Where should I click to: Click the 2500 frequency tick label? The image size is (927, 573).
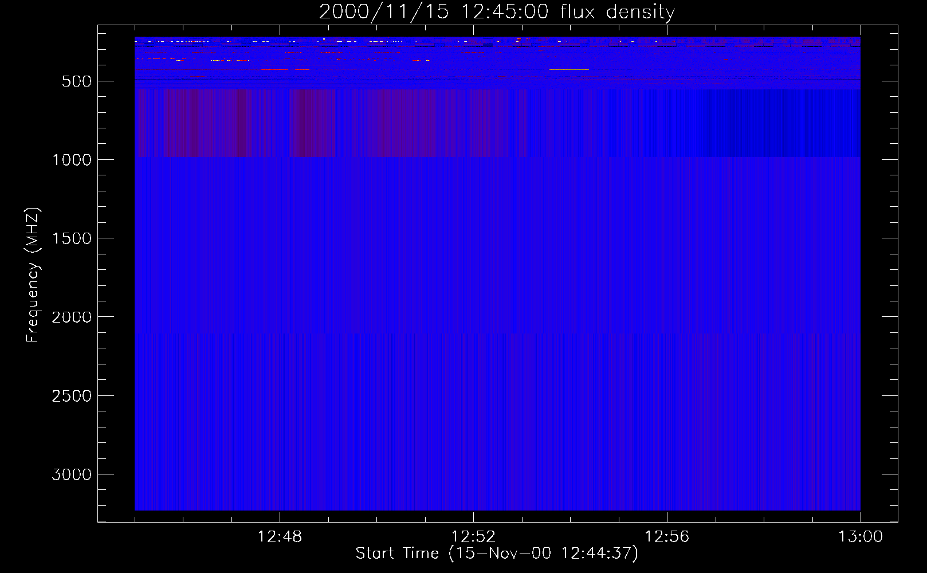(72, 396)
